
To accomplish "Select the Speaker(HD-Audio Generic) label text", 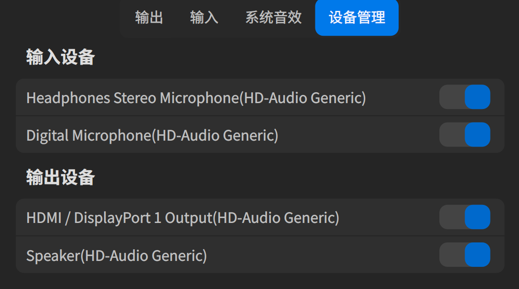I will pyautogui.click(x=116, y=256).
